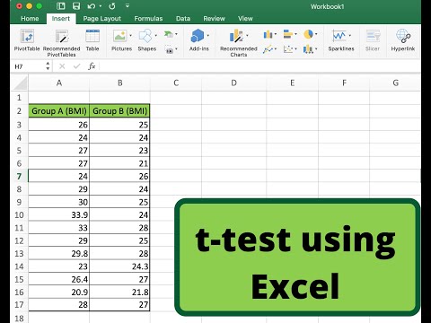Click into the formula bar
The width and height of the screenshot is (431, 323).
click(x=259, y=66)
